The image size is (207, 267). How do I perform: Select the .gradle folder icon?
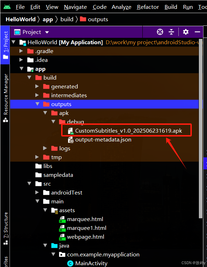click(x=30, y=51)
